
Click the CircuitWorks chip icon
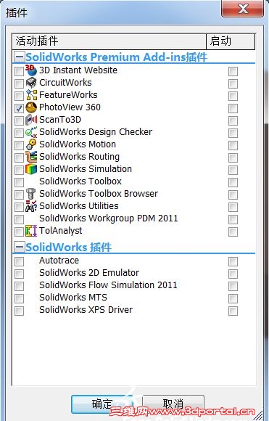[x=31, y=83]
